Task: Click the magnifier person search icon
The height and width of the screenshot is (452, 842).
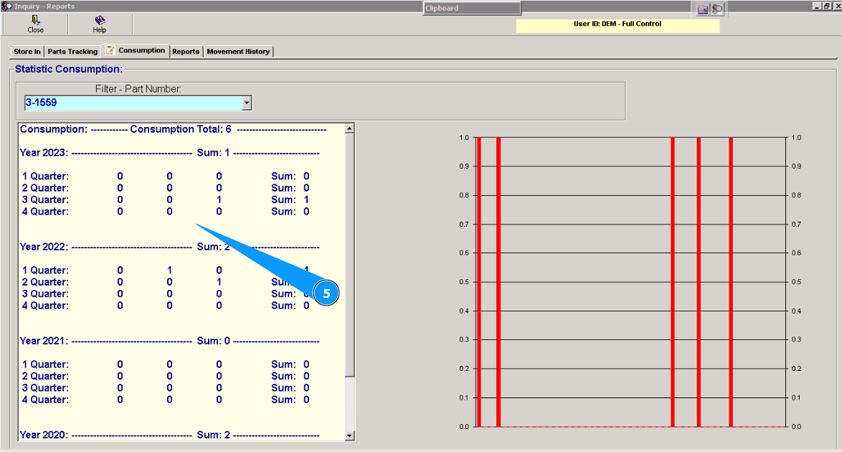Action: (x=717, y=9)
